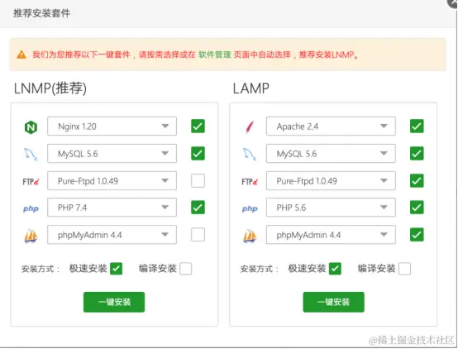
Task: Click the php logo icon in LNMP
Action: click(x=31, y=208)
